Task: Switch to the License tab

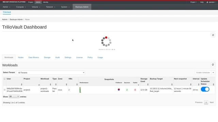Action: click(x=79, y=57)
